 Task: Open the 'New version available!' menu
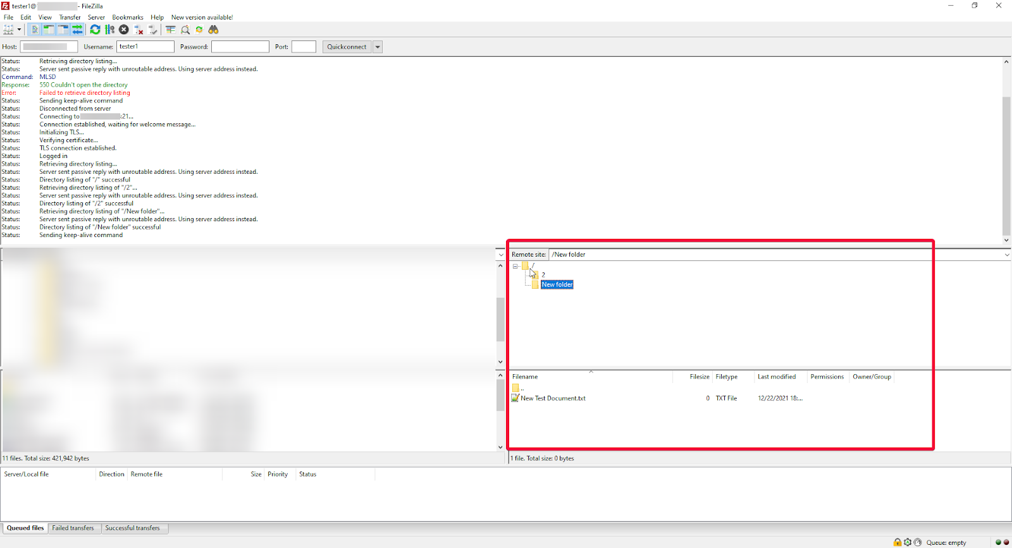coord(202,17)
